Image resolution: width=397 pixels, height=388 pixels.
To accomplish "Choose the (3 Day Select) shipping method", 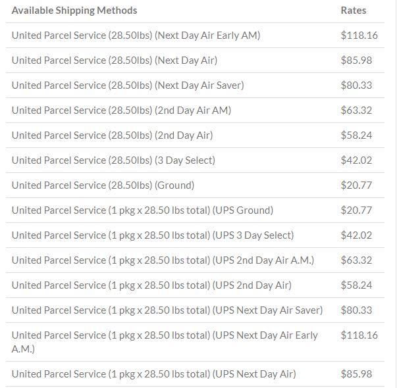I will (113, 160).
